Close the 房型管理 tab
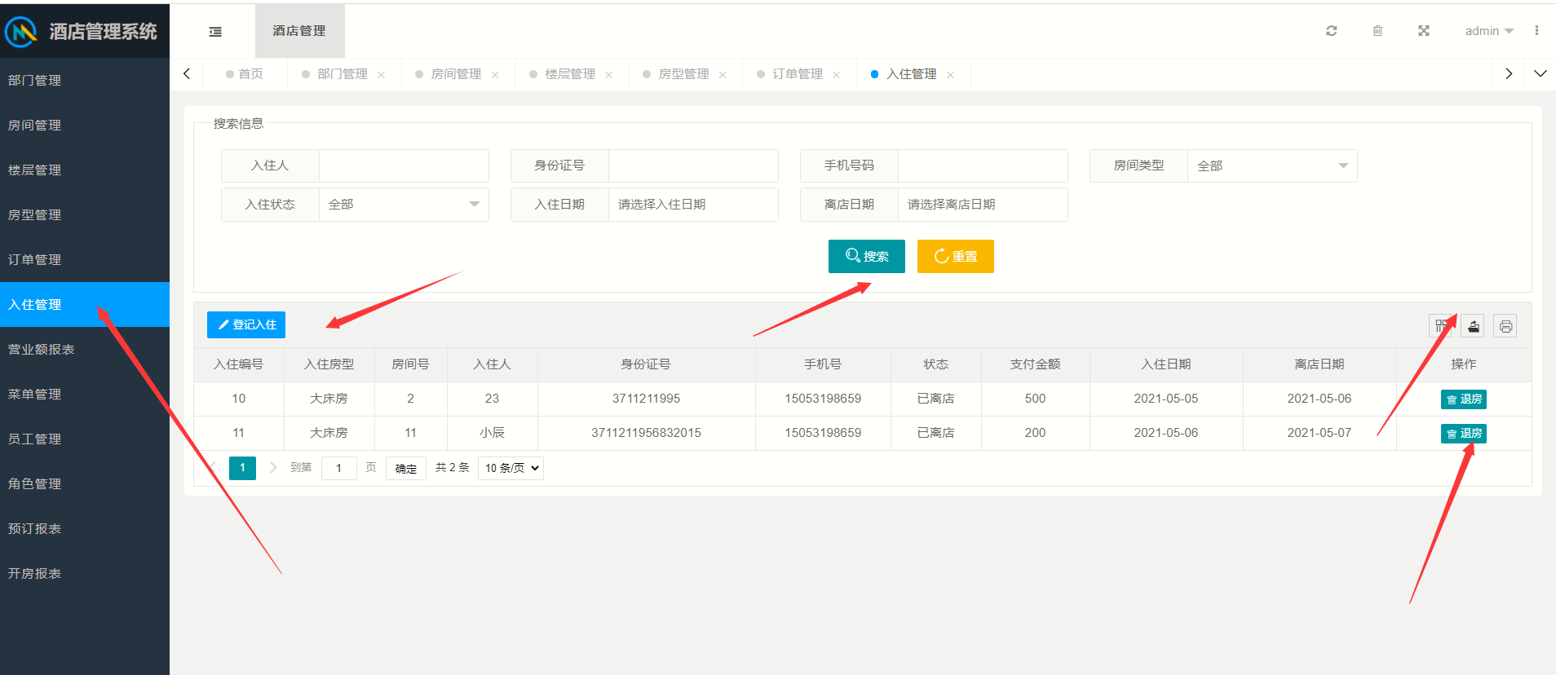The height and width of the screenshot is (675, 1556). (x=723, y=75)
